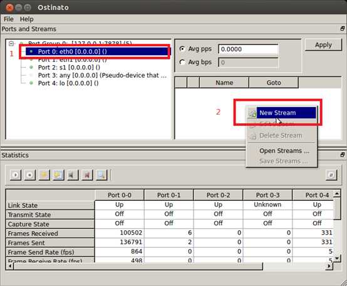Select Port 0: eth0 in tree
Viewport: 347px width, 286px height.
(x=97, y=51)
